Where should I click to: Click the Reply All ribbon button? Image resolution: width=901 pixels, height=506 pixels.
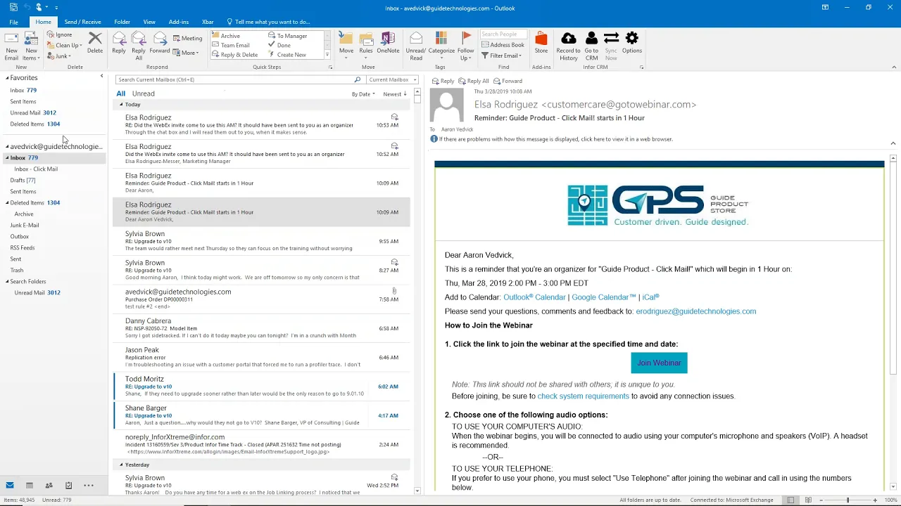[139, 46]
